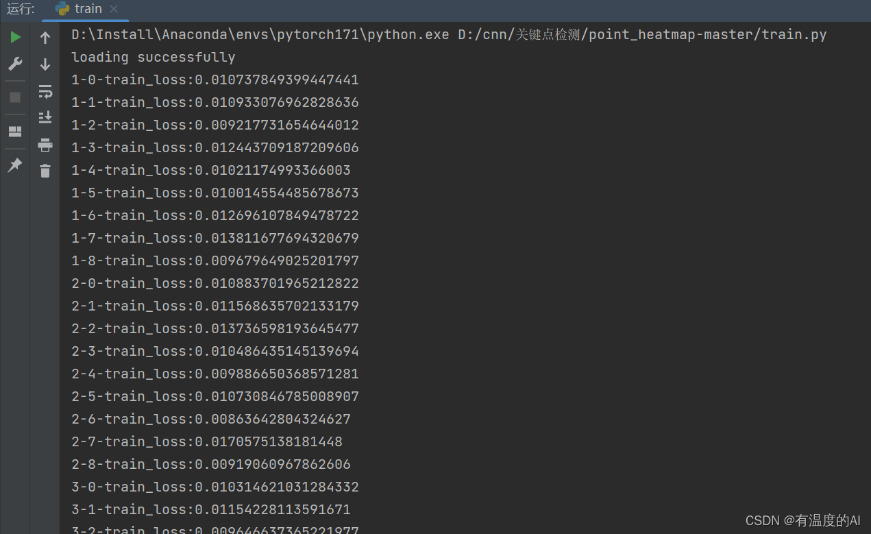Click the 运行 panel label
Screen dimensions: 871x534
pyautogui.click(x=21, y=9)
